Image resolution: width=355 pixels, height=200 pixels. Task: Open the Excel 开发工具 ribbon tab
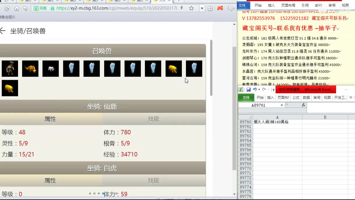tap(340, 98)
